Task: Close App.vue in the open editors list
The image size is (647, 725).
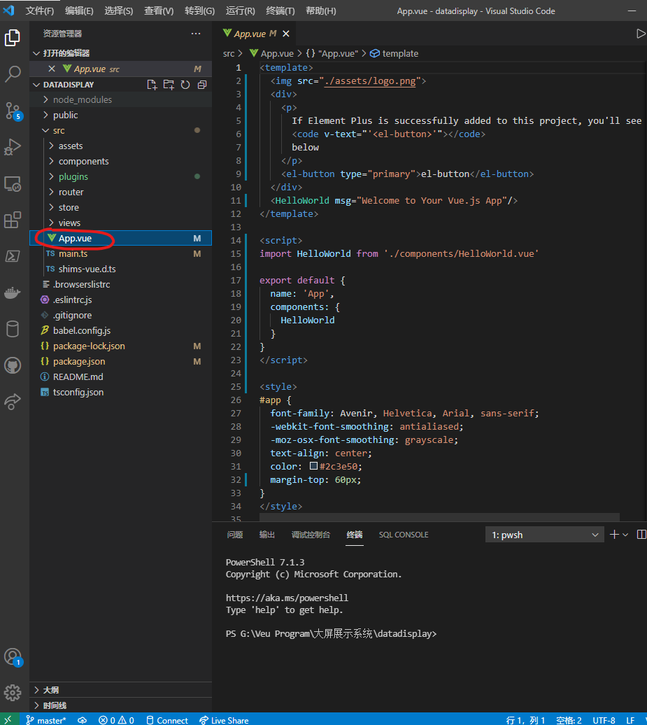Action: (52, 69)
